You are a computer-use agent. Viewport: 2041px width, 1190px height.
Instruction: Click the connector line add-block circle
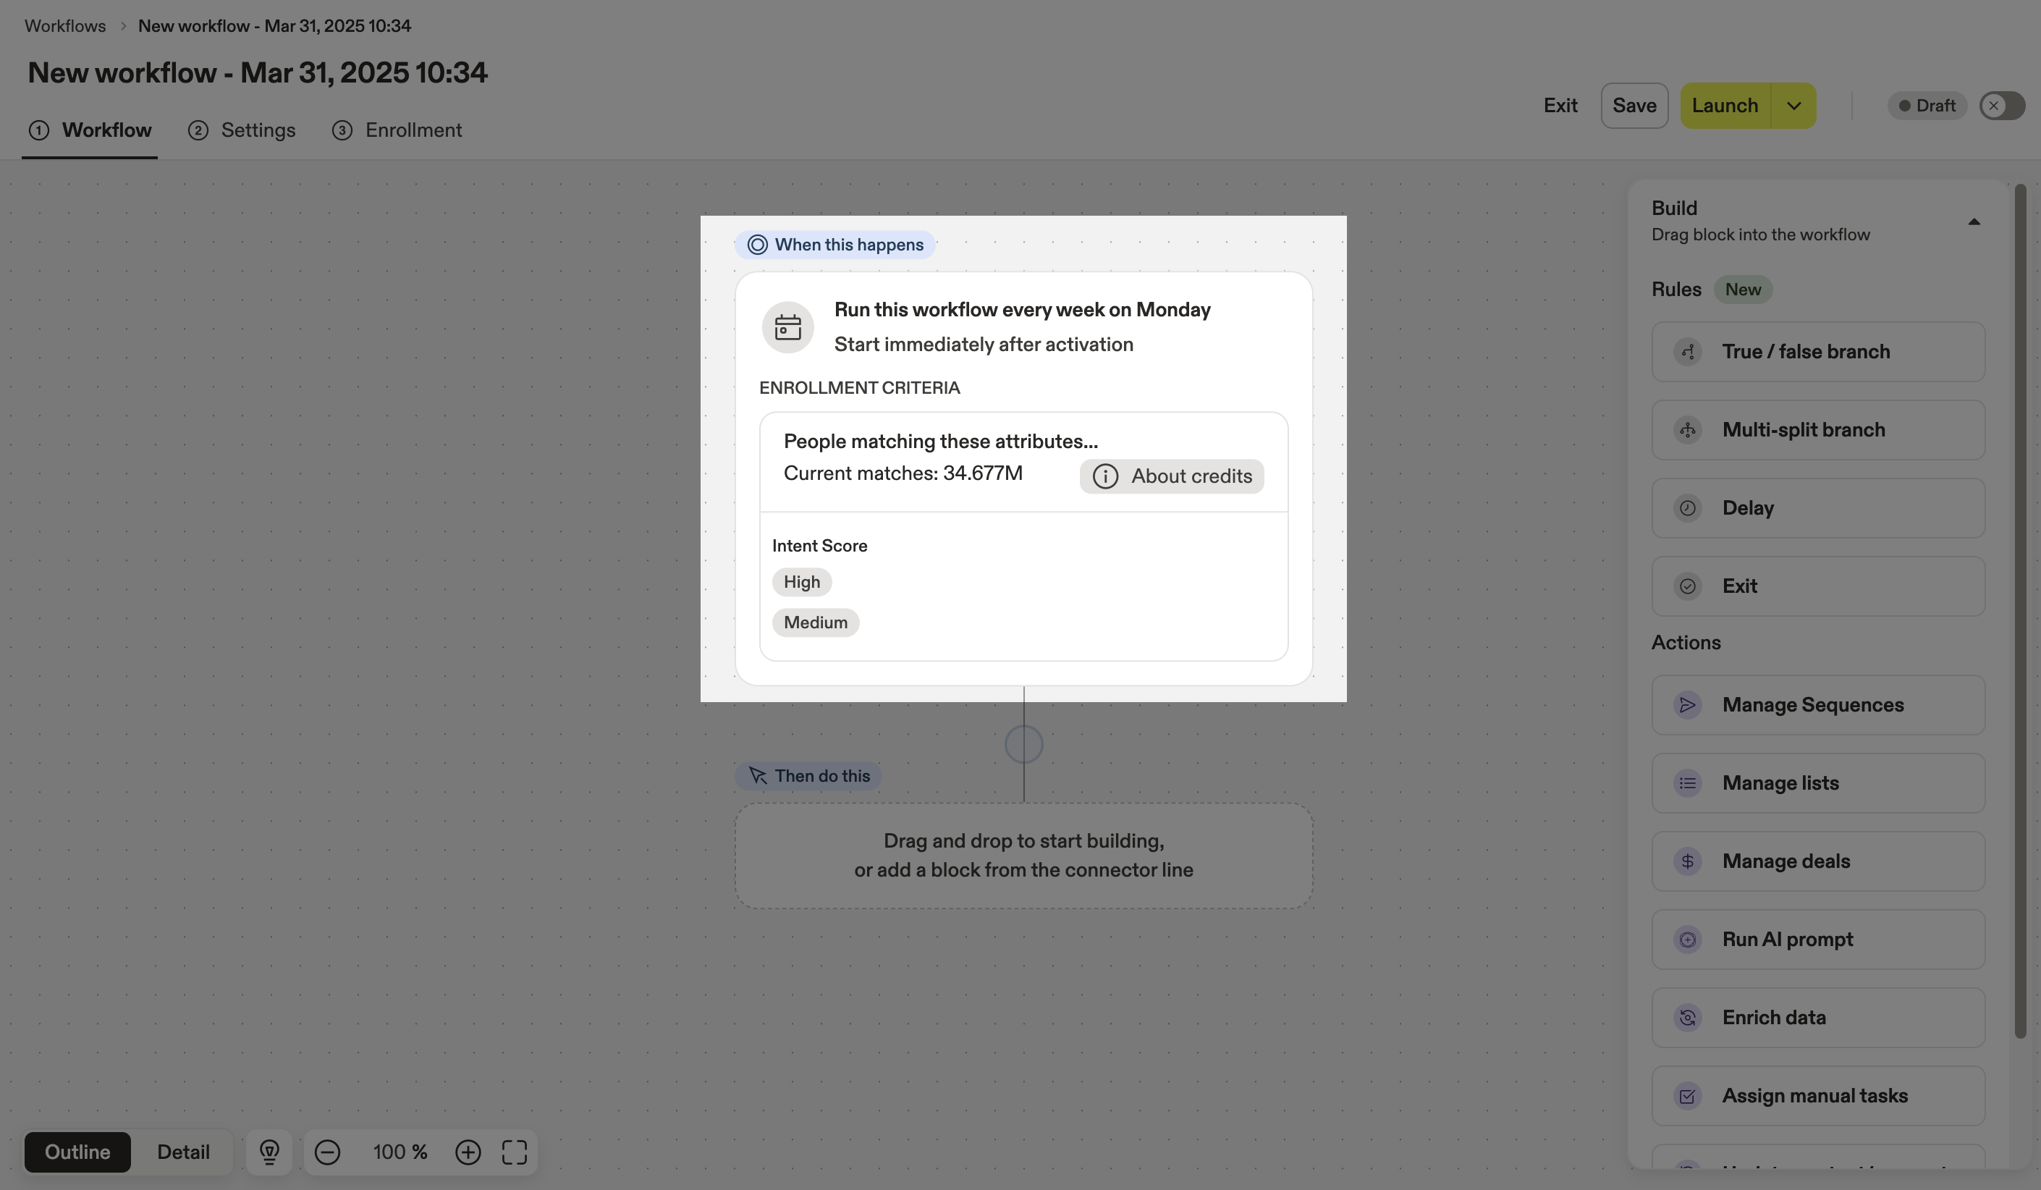[1023, 743]
